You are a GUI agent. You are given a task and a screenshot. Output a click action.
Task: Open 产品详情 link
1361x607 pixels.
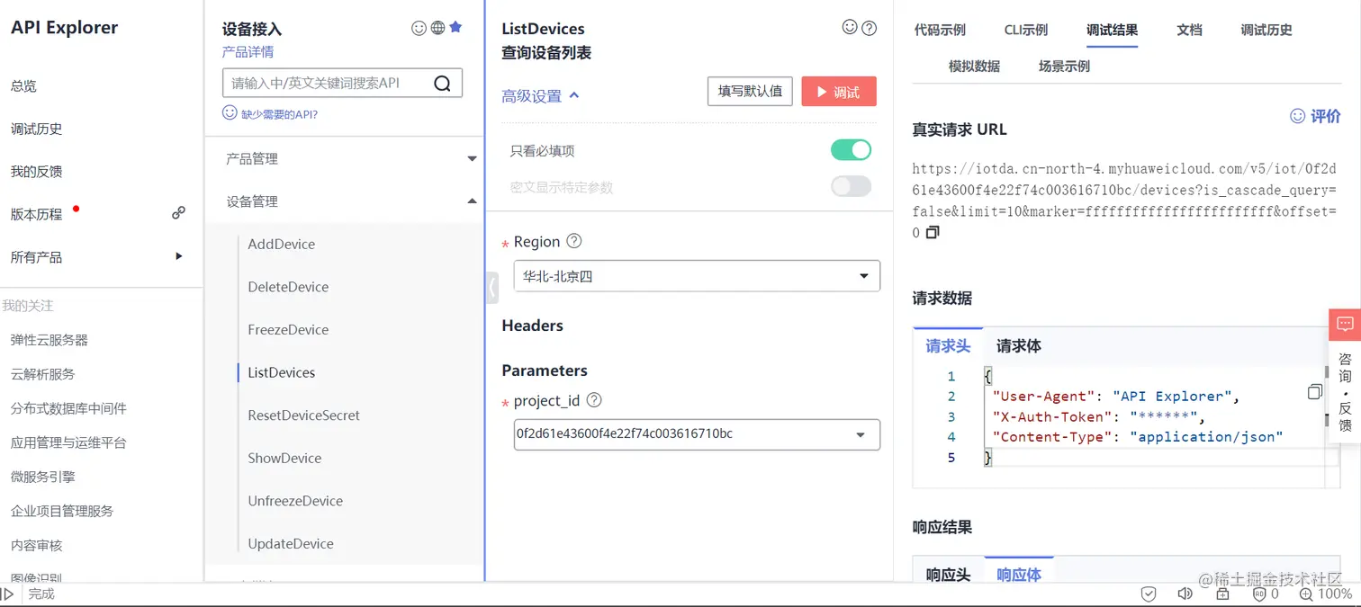click(x=248, y=52)
